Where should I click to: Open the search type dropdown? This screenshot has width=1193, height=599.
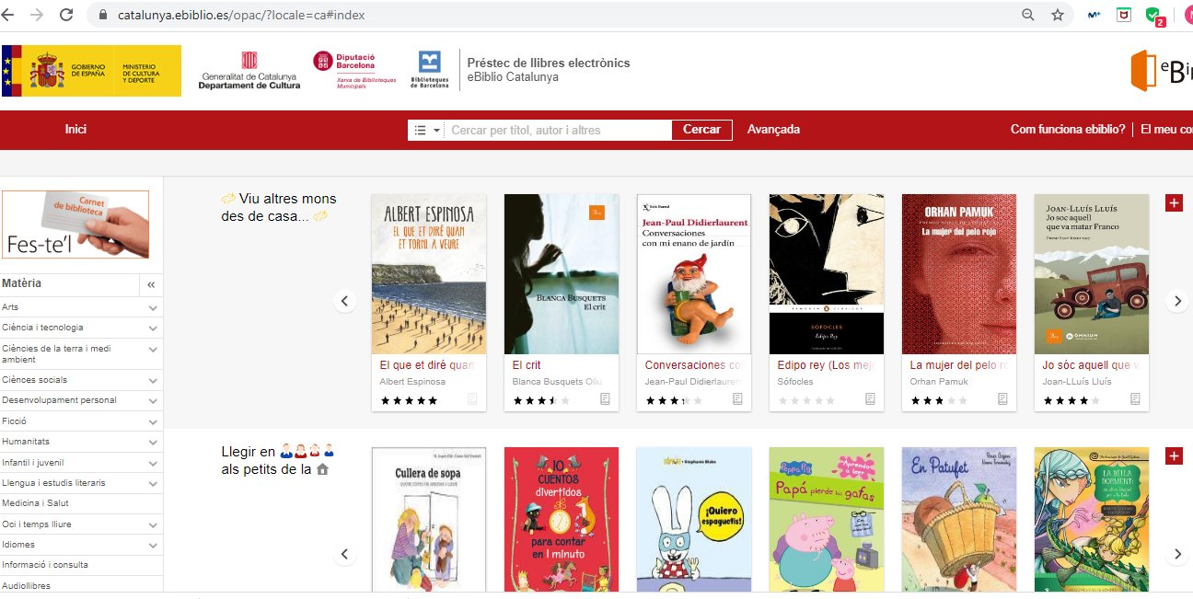427,131
